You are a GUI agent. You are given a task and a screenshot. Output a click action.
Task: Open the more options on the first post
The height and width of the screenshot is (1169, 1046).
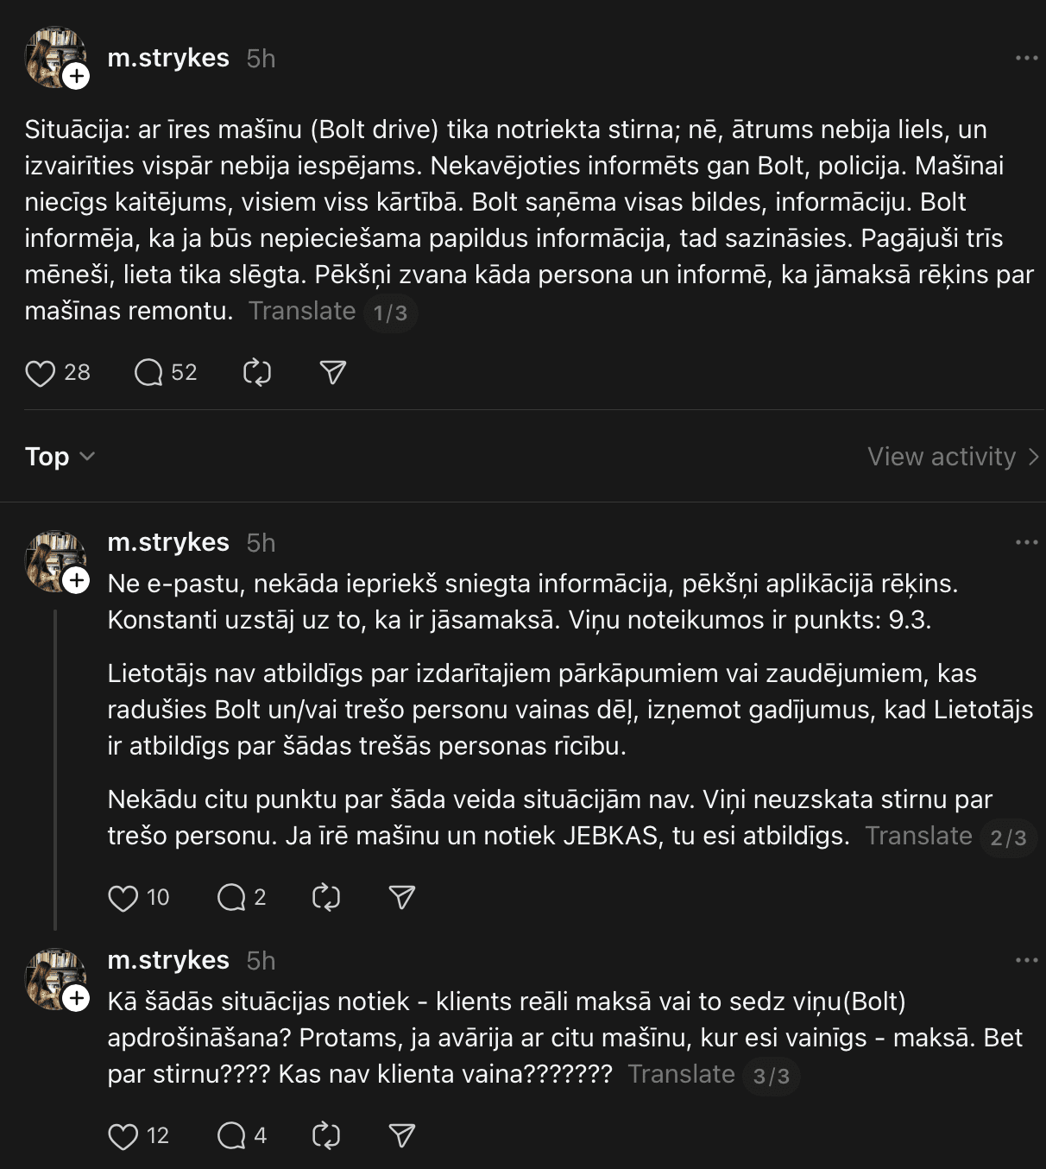(1026, 58)
